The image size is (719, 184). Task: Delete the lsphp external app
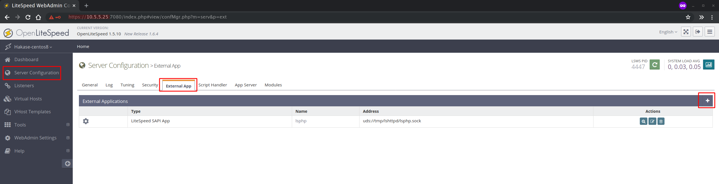[661, 121]
